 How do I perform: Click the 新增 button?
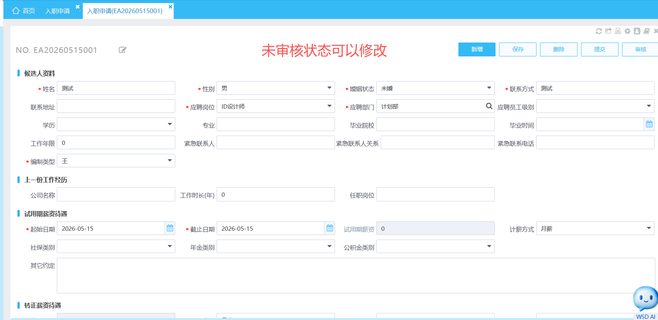[x=477, y=49]
